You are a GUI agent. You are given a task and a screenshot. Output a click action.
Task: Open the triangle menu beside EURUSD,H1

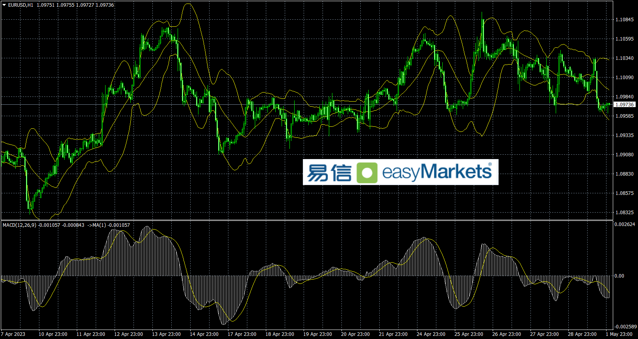4,5
